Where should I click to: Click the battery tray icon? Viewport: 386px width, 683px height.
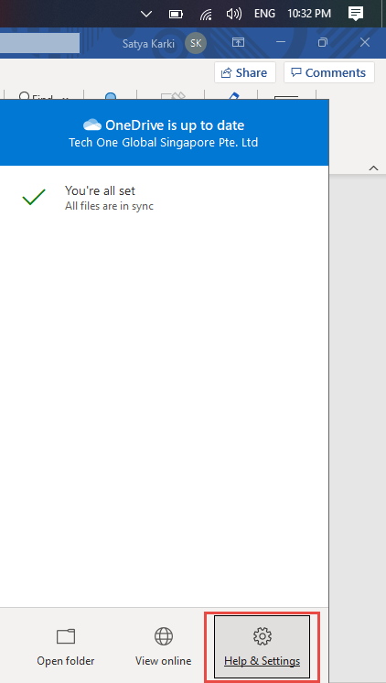(x=176, y=14)
